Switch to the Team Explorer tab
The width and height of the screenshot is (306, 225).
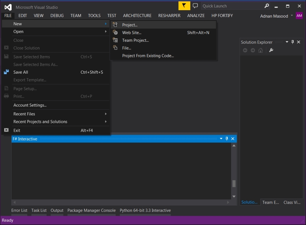pyautogui.click(x=271, y=202)
